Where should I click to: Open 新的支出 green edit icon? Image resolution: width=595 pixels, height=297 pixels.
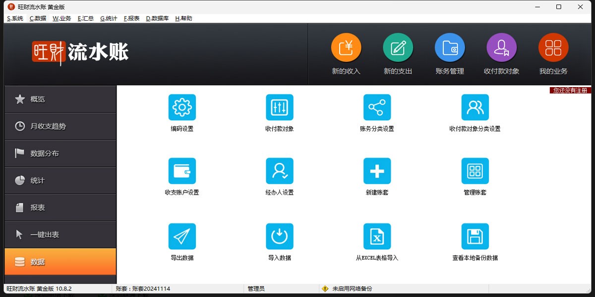pyautogui.click(x=398, y=48)
